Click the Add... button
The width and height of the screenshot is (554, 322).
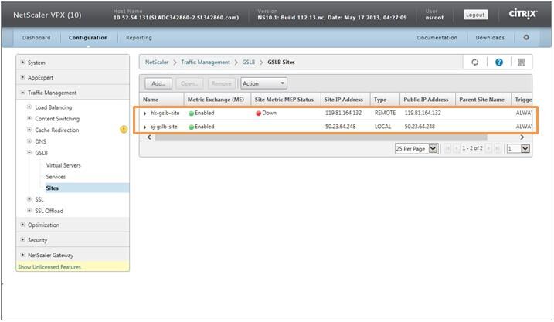(158, 83)
